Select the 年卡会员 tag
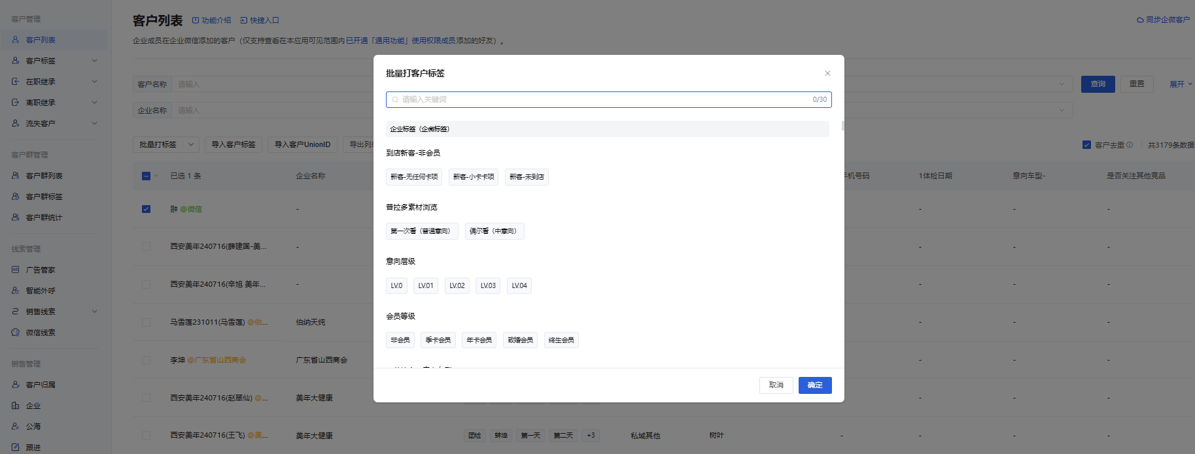 click(479, 340)
